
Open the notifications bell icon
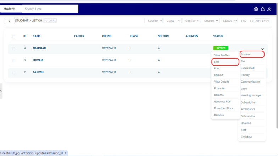(x=262, y=9)
